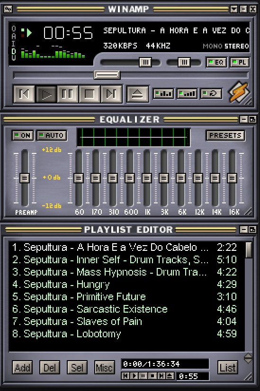
Task: Skip to next track in main transport
Action: pos(111,94)
